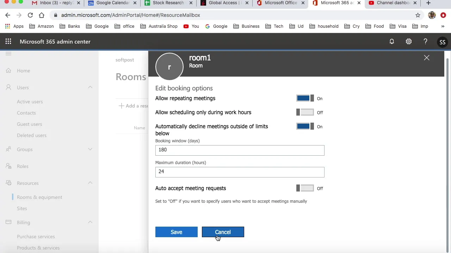Click the Resources icon in sidebar
The image size is (451, 253).
[8, 183]
